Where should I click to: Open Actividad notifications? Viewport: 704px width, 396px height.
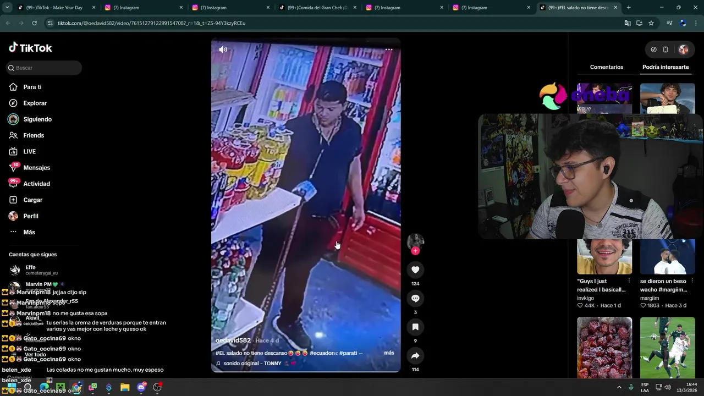36,184
